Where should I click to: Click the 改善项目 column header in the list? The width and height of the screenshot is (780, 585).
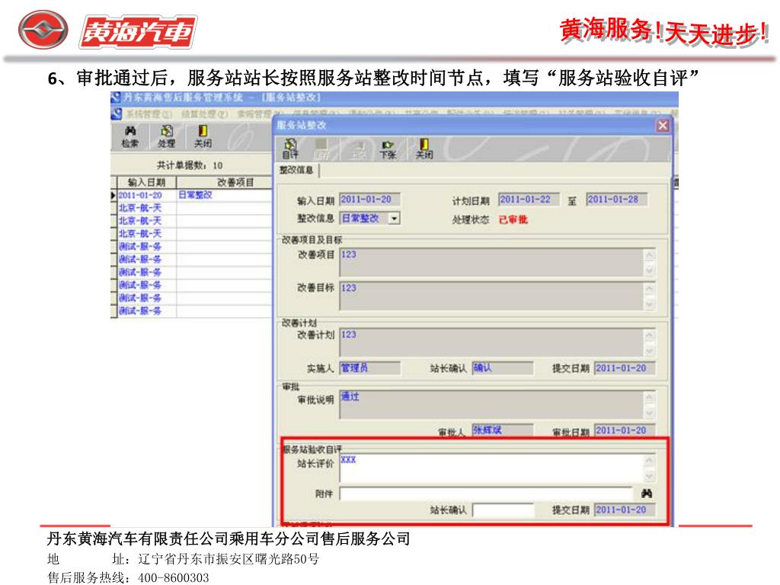pyautogui.click(x=225, y=182)
